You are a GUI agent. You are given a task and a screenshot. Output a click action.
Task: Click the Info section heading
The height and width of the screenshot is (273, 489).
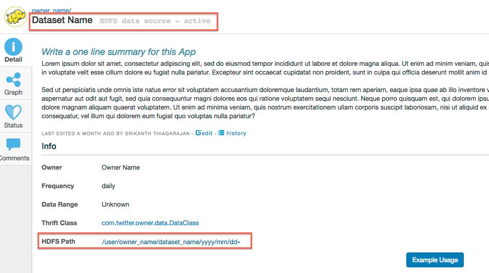[x=49, y=147]
